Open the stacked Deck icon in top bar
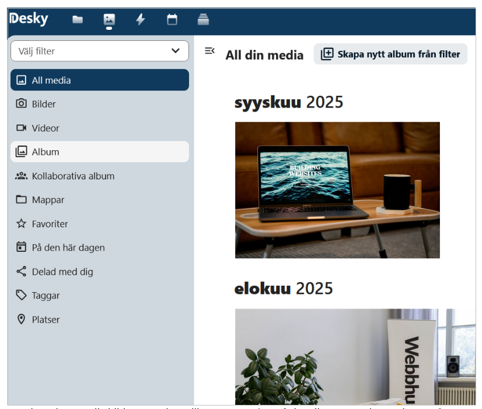The width and height of the screenshot is (482, 409). 203,20
